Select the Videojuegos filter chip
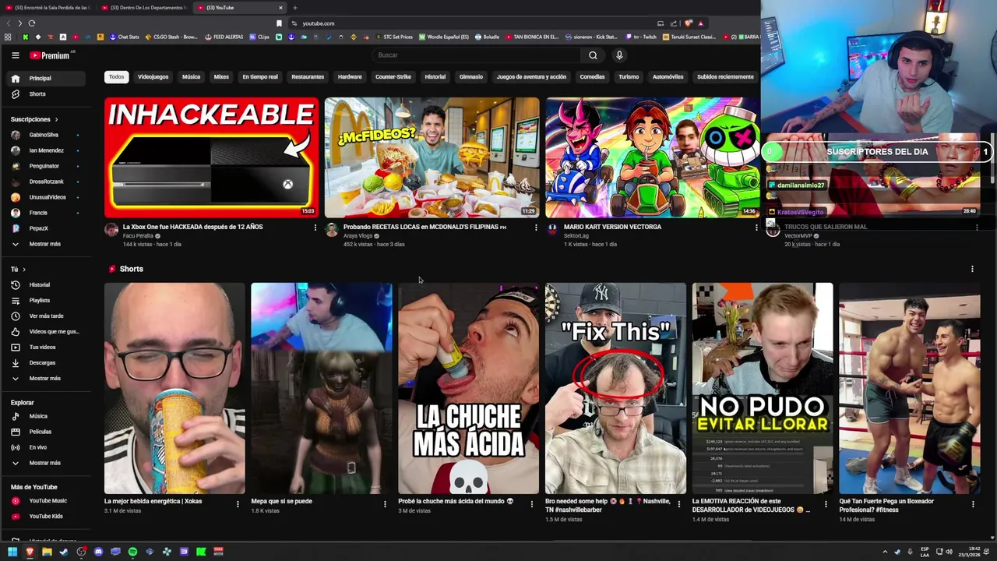This screenshot has height=561, width=997. click(153, 77)
